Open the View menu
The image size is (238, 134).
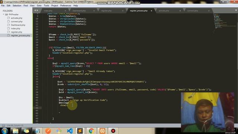(x=32, y=6)
